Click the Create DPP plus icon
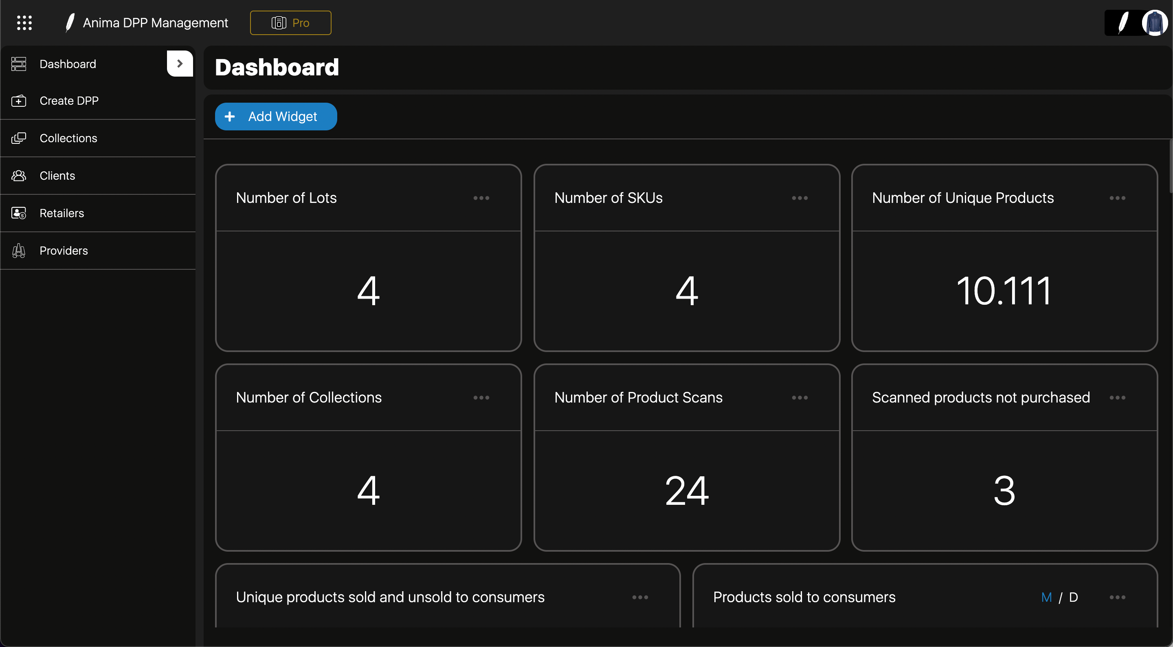 (x=19, y=101)
